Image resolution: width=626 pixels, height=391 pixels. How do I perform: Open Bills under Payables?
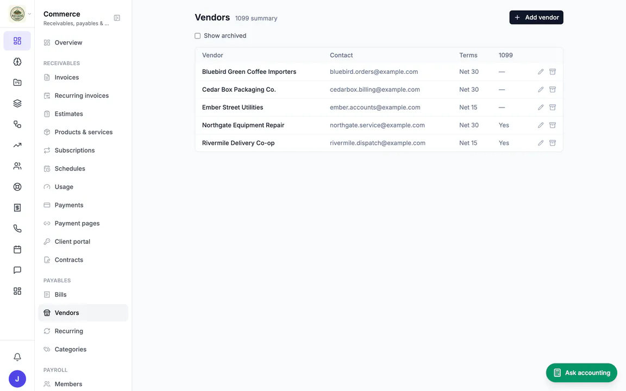83,294
